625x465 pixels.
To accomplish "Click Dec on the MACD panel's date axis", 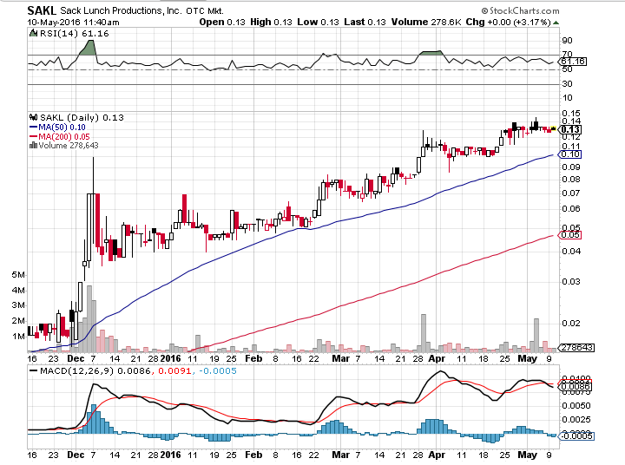I will (x=76, y=455).
